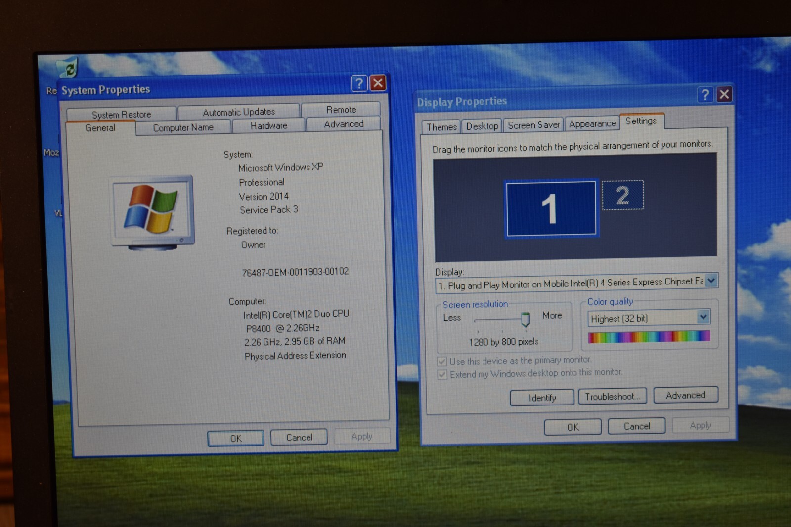Open the Hardware tab
The width and height of the screenshot is (791, 527).
coord(268,125)
